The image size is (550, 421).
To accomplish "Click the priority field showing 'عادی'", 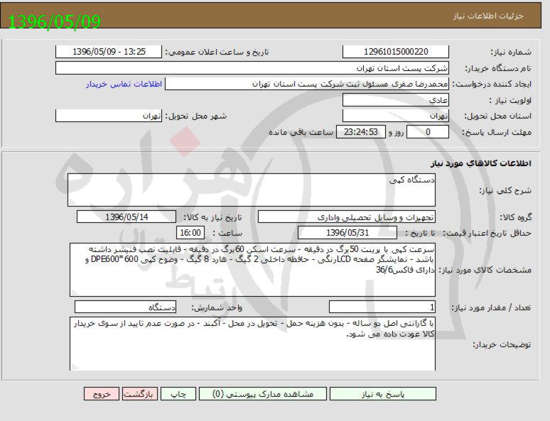I will pos(396,100).
